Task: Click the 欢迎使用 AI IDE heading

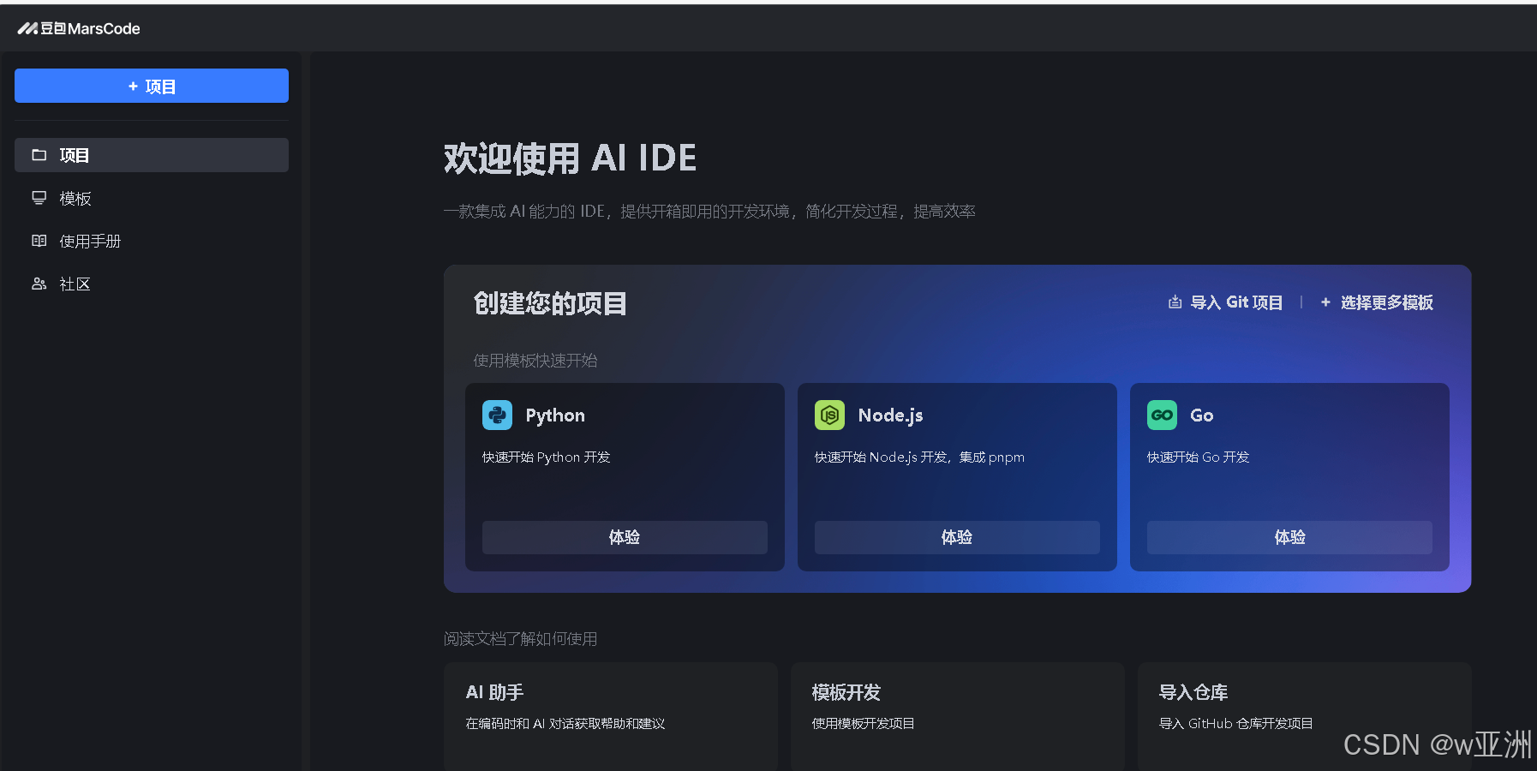Action: pos(571,158)
